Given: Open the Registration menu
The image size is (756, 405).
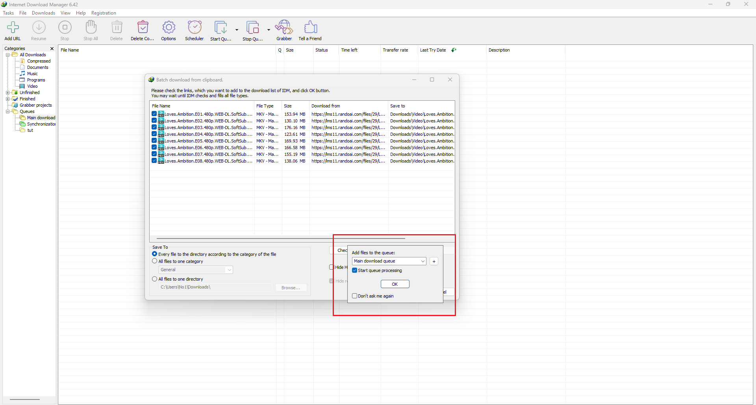Looking at the screenshot, I should pos(104,13).
